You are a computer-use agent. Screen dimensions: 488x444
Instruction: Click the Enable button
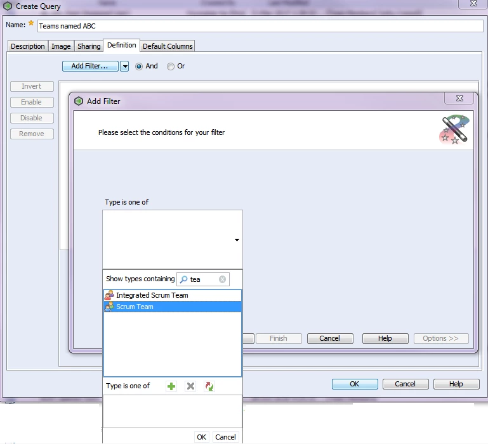coord(32,102)
